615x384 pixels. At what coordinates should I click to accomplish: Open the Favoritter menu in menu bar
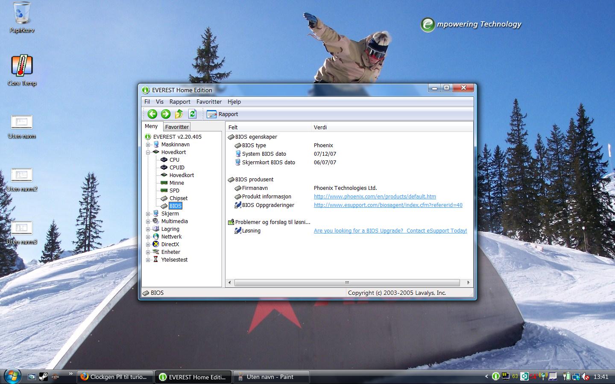click(x=209, y=102)
